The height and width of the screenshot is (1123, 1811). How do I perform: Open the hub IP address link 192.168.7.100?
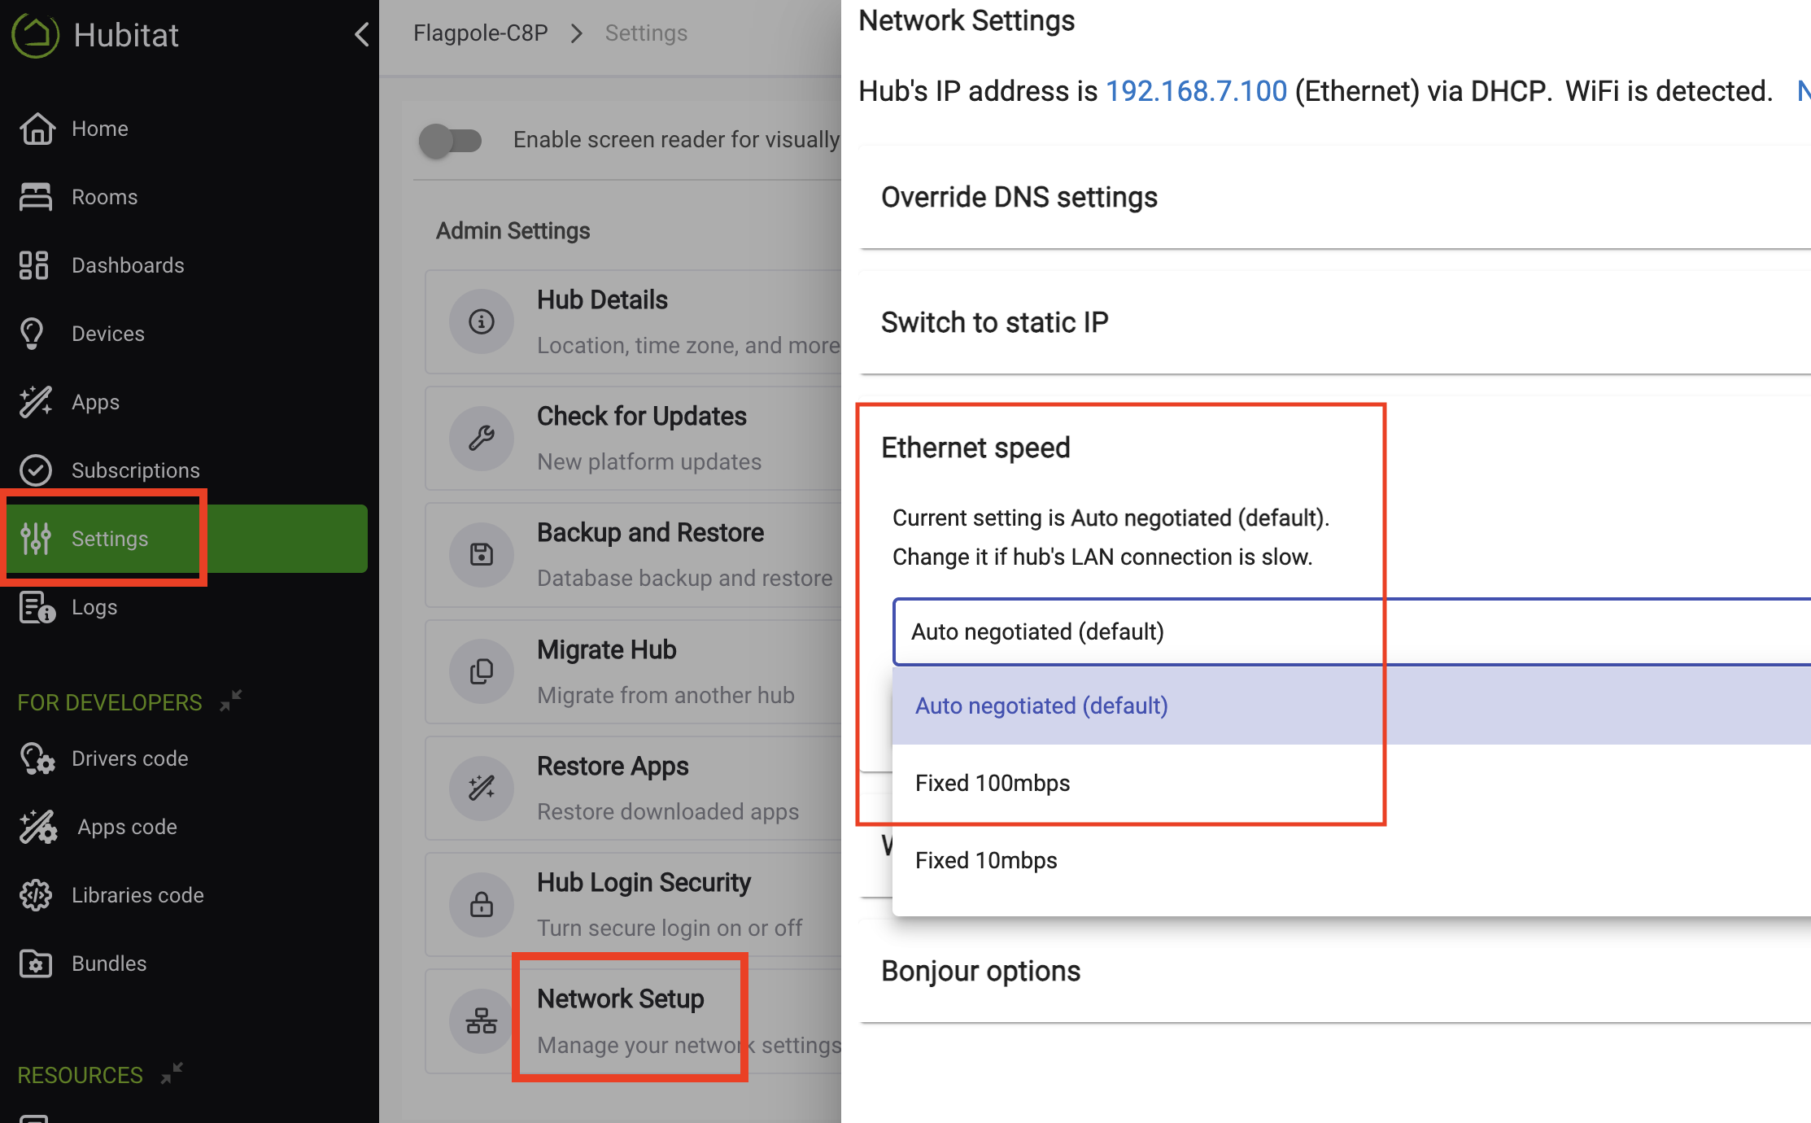[x=1196, y=91]
